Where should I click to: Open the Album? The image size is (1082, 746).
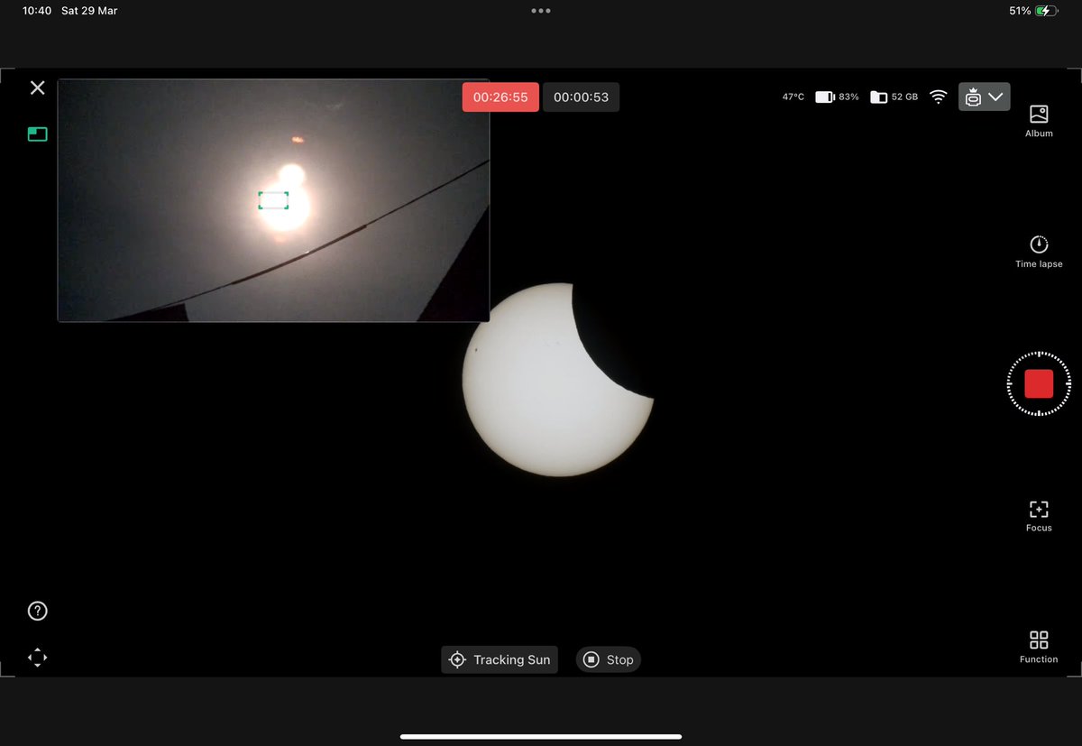point(1039,121)
